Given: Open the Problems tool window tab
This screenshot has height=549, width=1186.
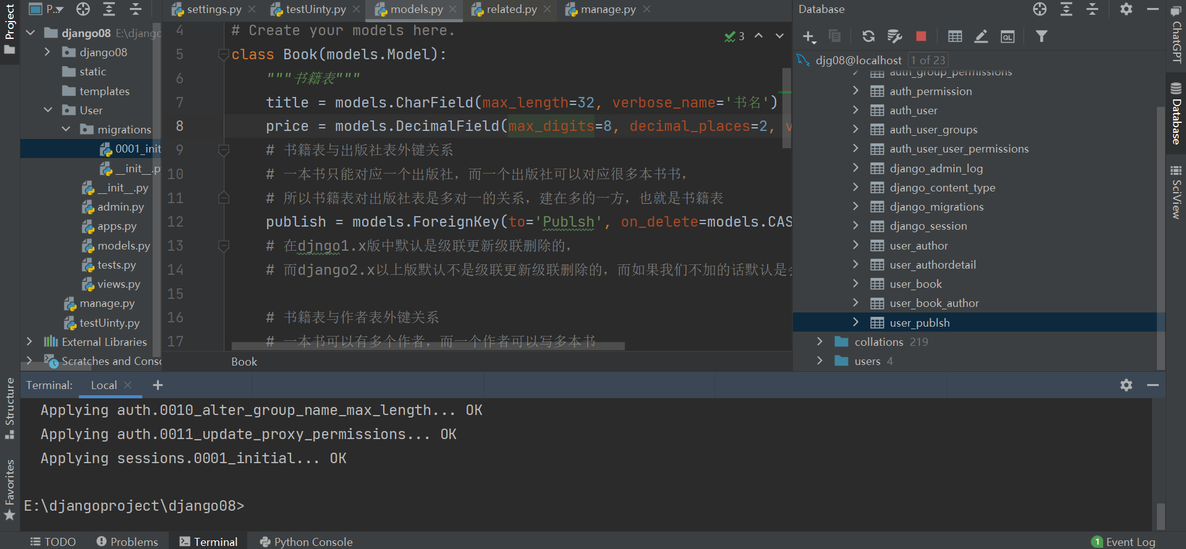Looking at the screenshot, I should click(x=127, y=542).
